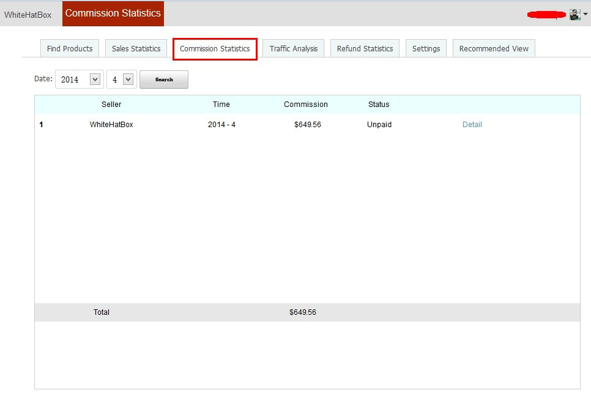Switch to the Find Products tab
The image size is (591, 401).
70,49
